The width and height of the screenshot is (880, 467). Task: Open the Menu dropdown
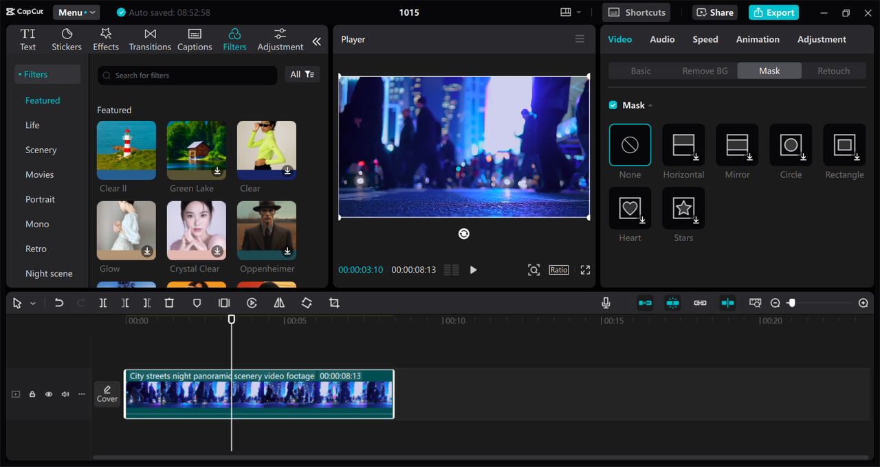pos(76,12)
